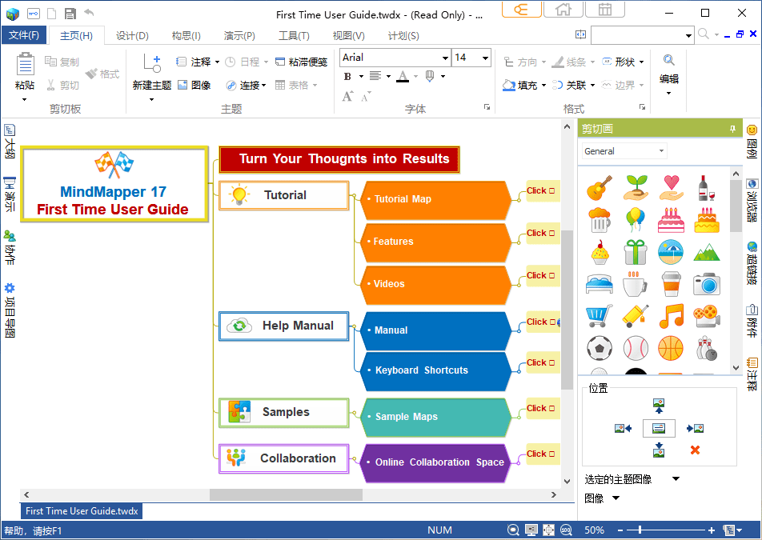Click the Relationship icon in format group
The image size is (762, 540).
click(x=557, y=85)
